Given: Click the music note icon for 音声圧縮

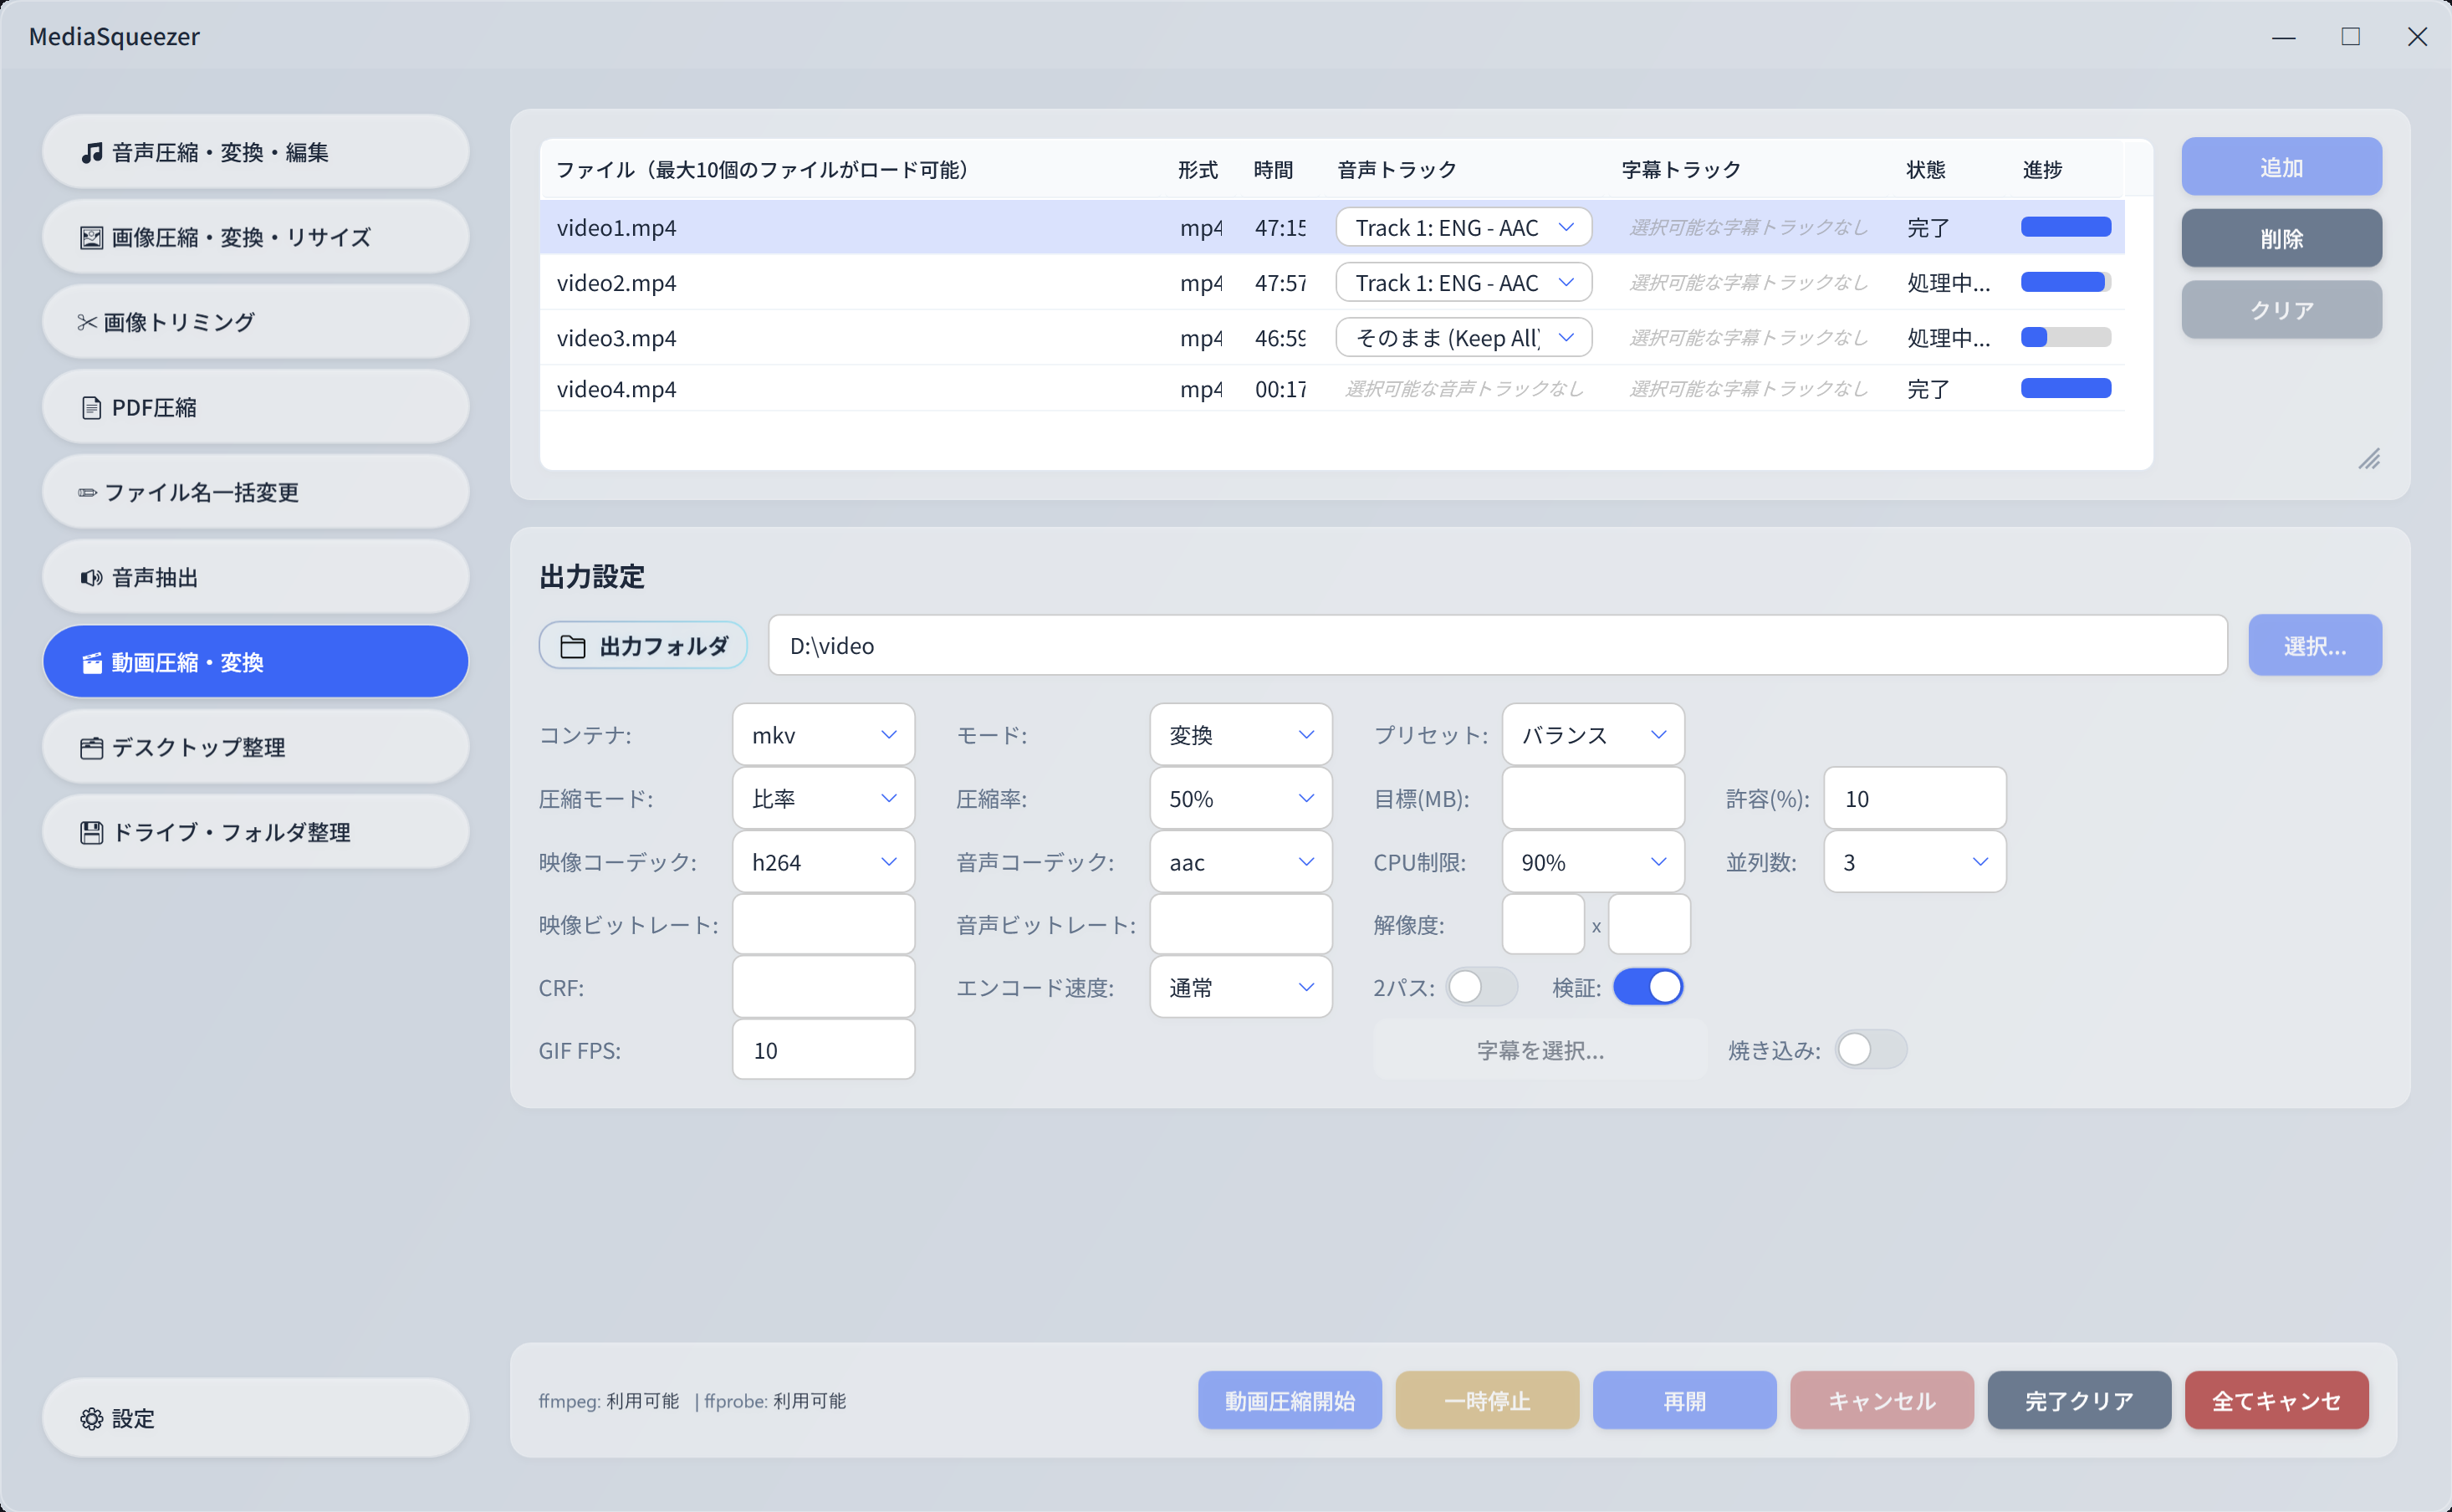Looking at the screenshot, I should pyautogui.click(x=91, y=152).
